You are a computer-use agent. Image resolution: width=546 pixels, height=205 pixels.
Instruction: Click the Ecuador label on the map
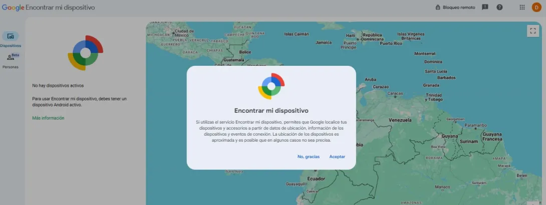(316, 179)
